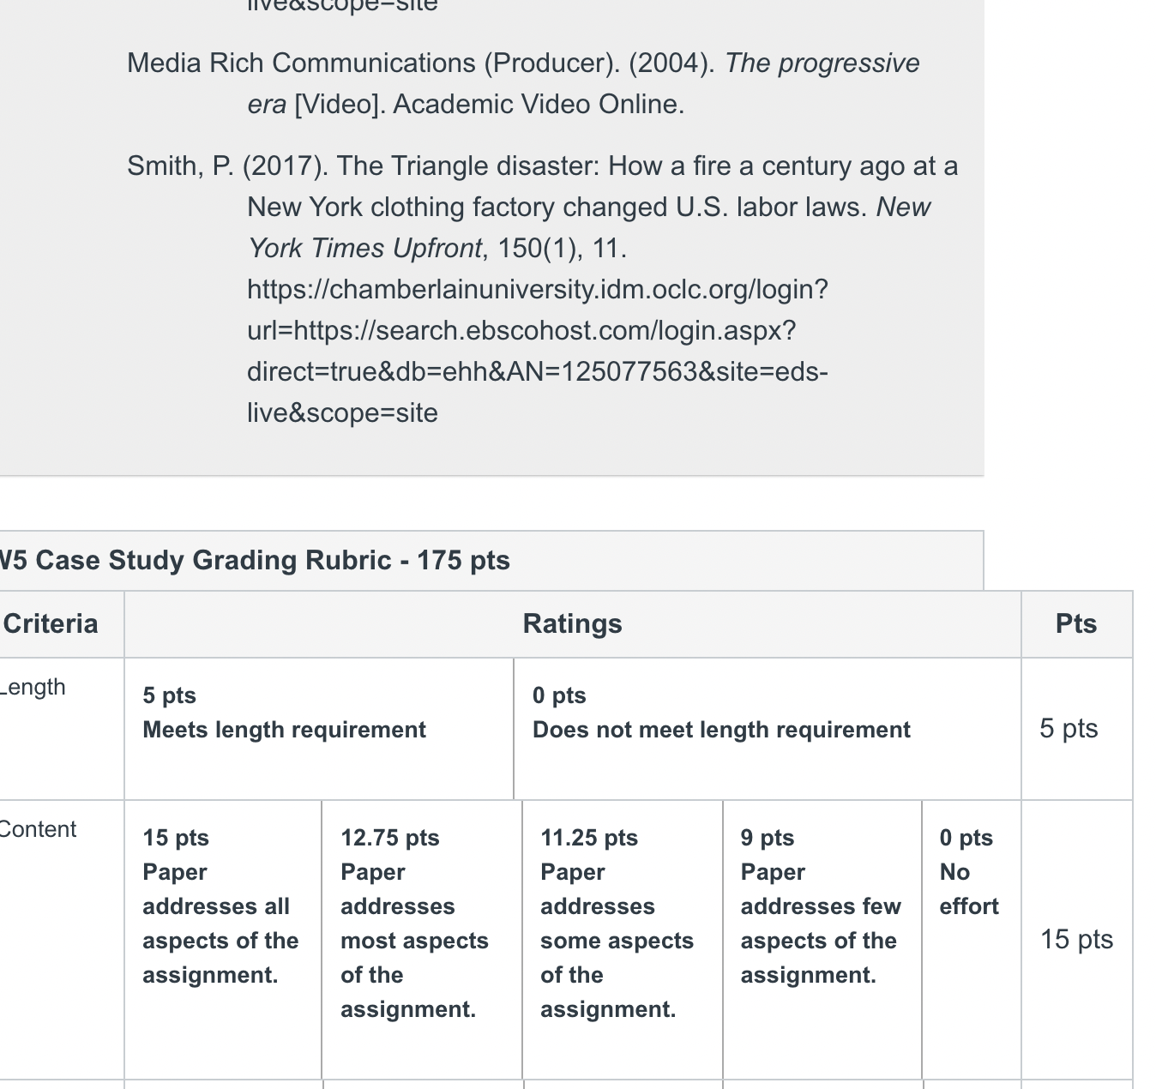Click the Smith chamberlainuniversity ebscohost URL
The width and height of the screenshot is (1156, 1089).
pyautogui.click(x=538, y=352)
